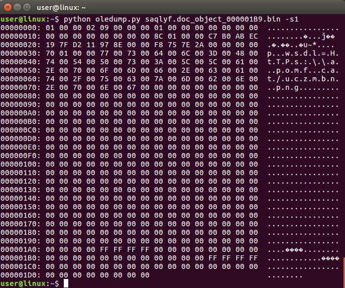This screenshot has width=345, height=288.
Task: Click the command text python oledump.py
Action: point(102,20)
